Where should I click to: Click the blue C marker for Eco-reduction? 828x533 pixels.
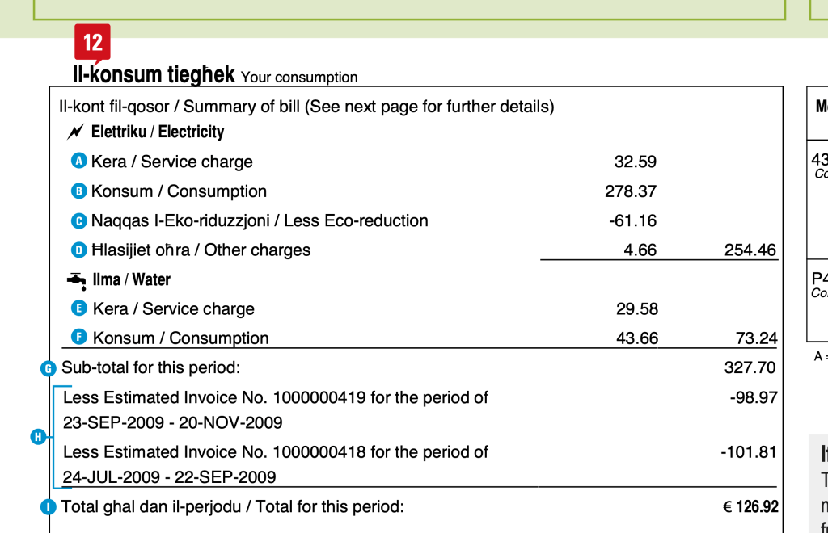pyautogui.click(x=79, y=220)
